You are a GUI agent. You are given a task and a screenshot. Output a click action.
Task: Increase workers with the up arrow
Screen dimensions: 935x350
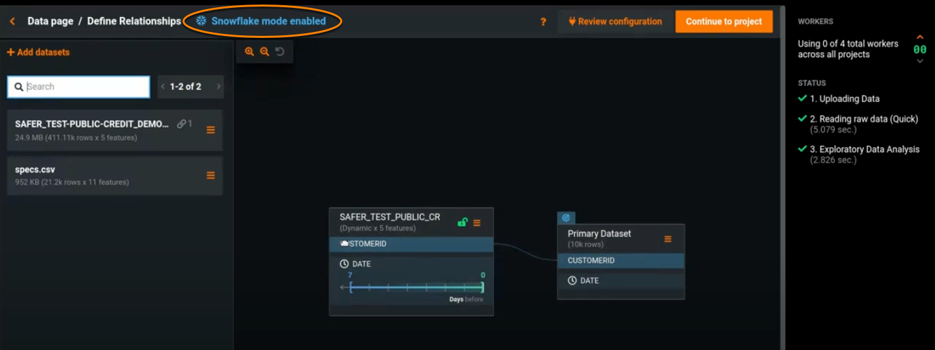pyautogui.click(x=920, y=37)
